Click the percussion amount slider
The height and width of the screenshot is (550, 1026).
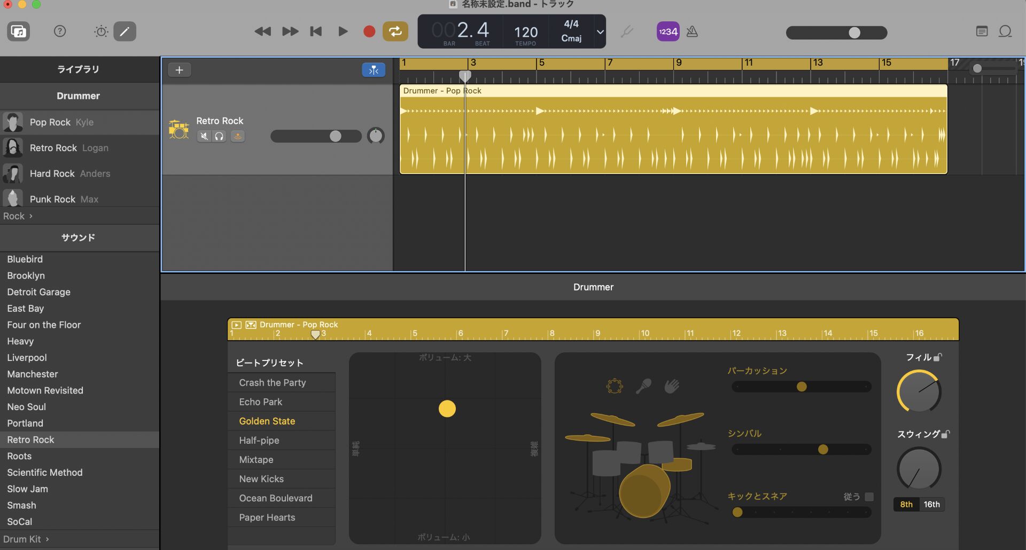coord(801,387)
